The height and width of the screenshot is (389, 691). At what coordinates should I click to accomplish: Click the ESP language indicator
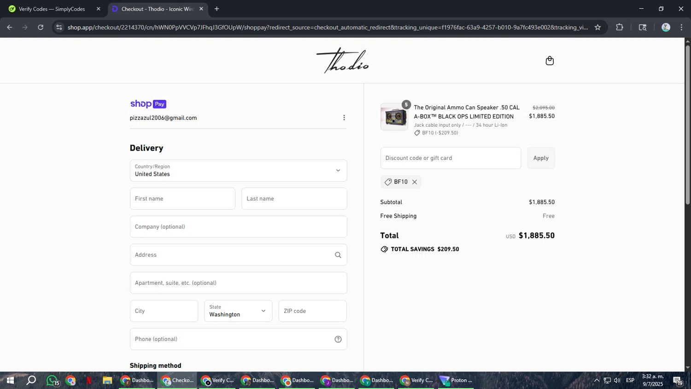point(630,380)
